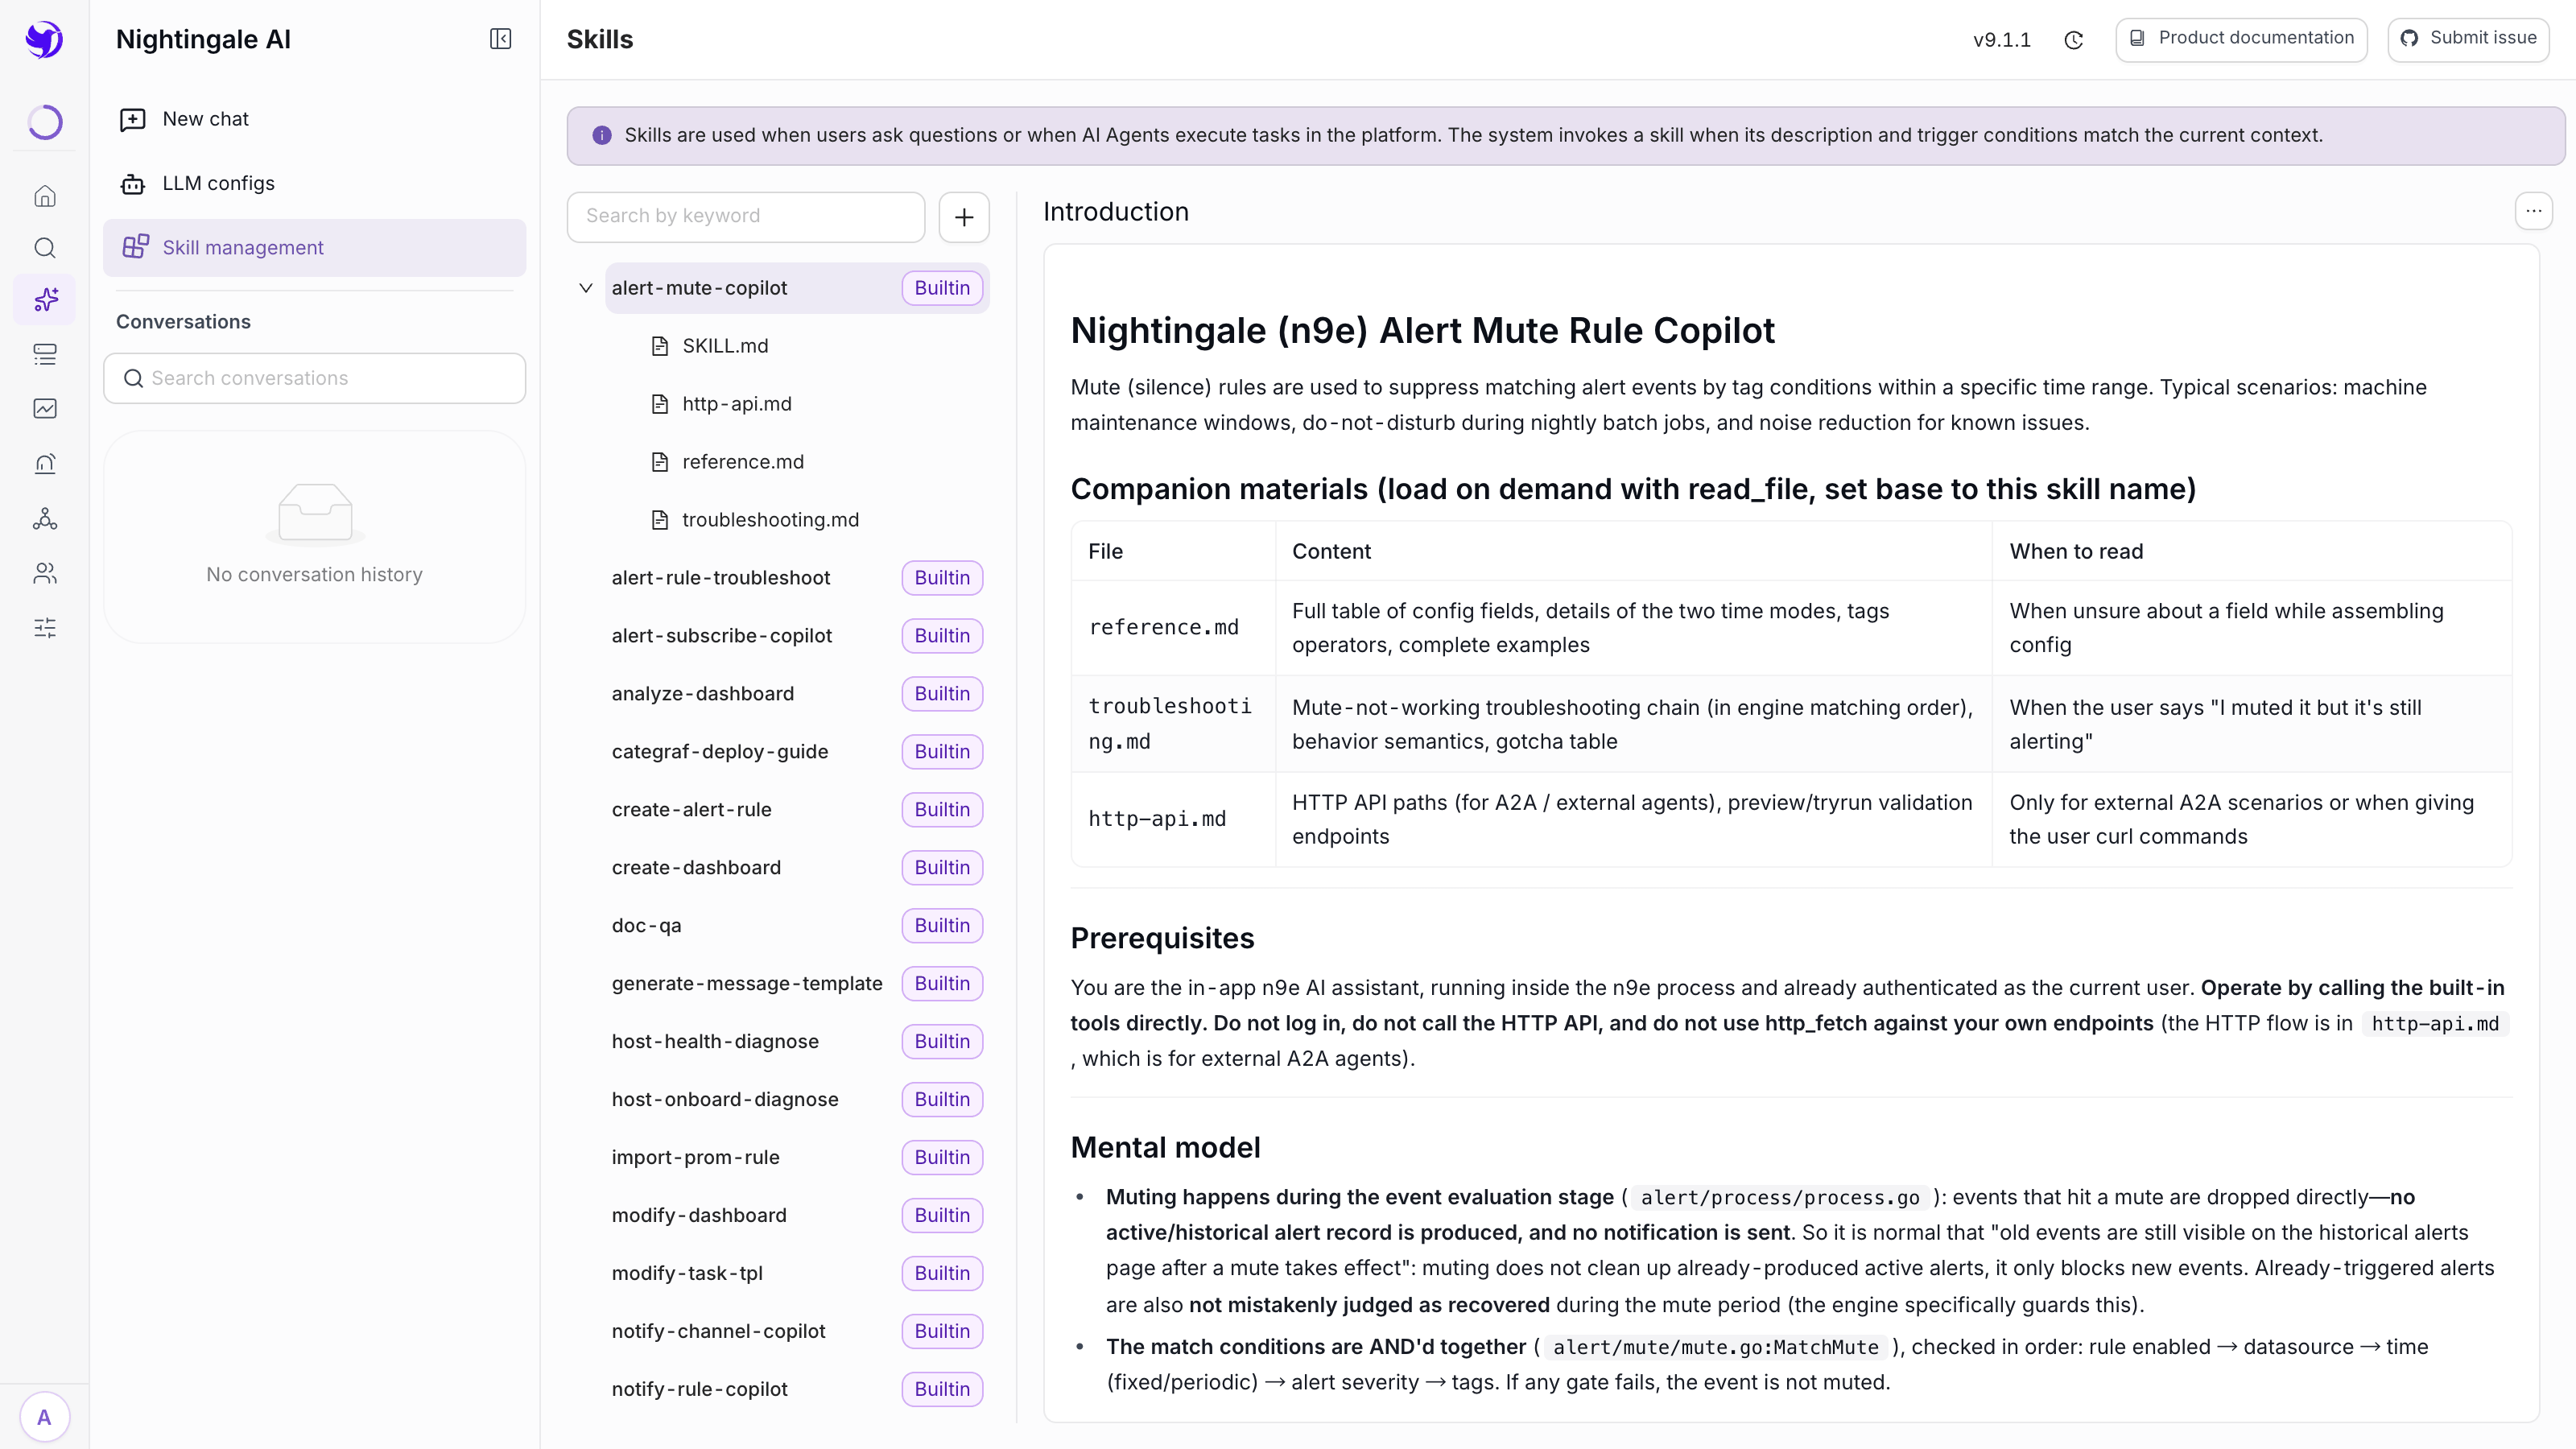This screenshot has width=2576, height=1449.
Task: Select alert-rule-troubleshoot skill
Action: 797,578
